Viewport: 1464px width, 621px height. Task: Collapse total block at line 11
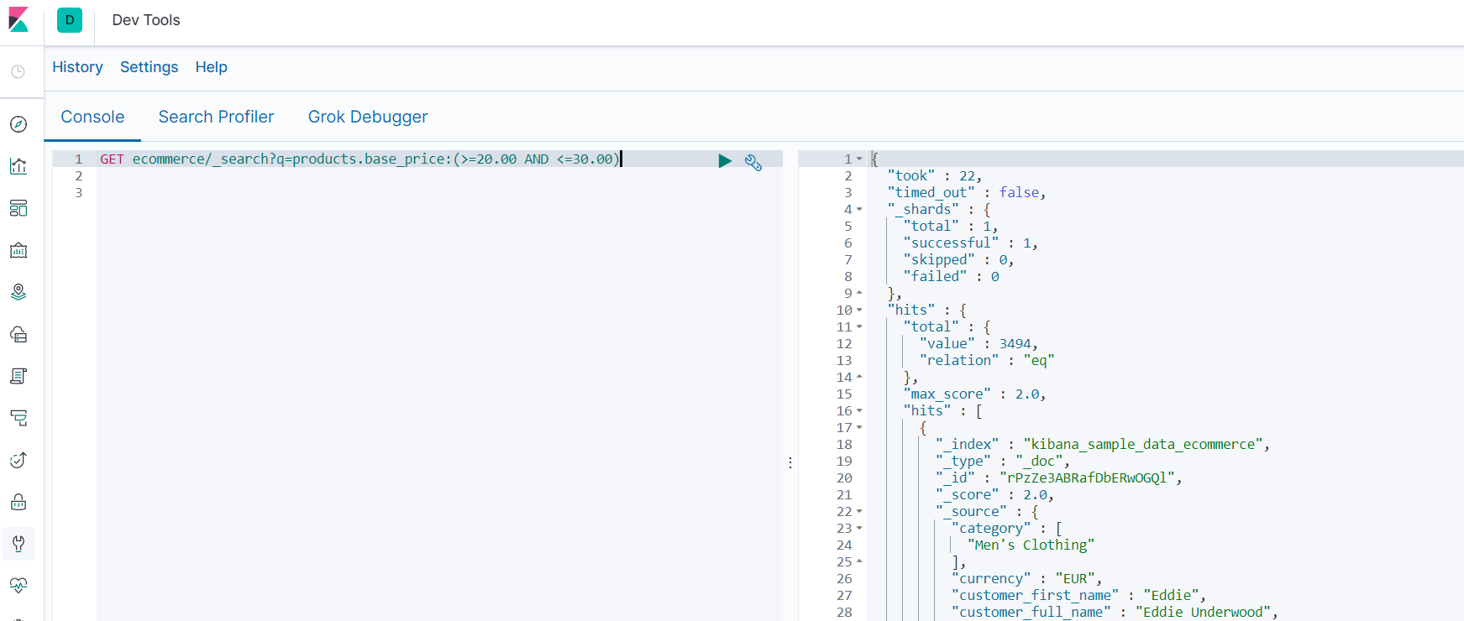pyautogui.click(x=859, y=326)
